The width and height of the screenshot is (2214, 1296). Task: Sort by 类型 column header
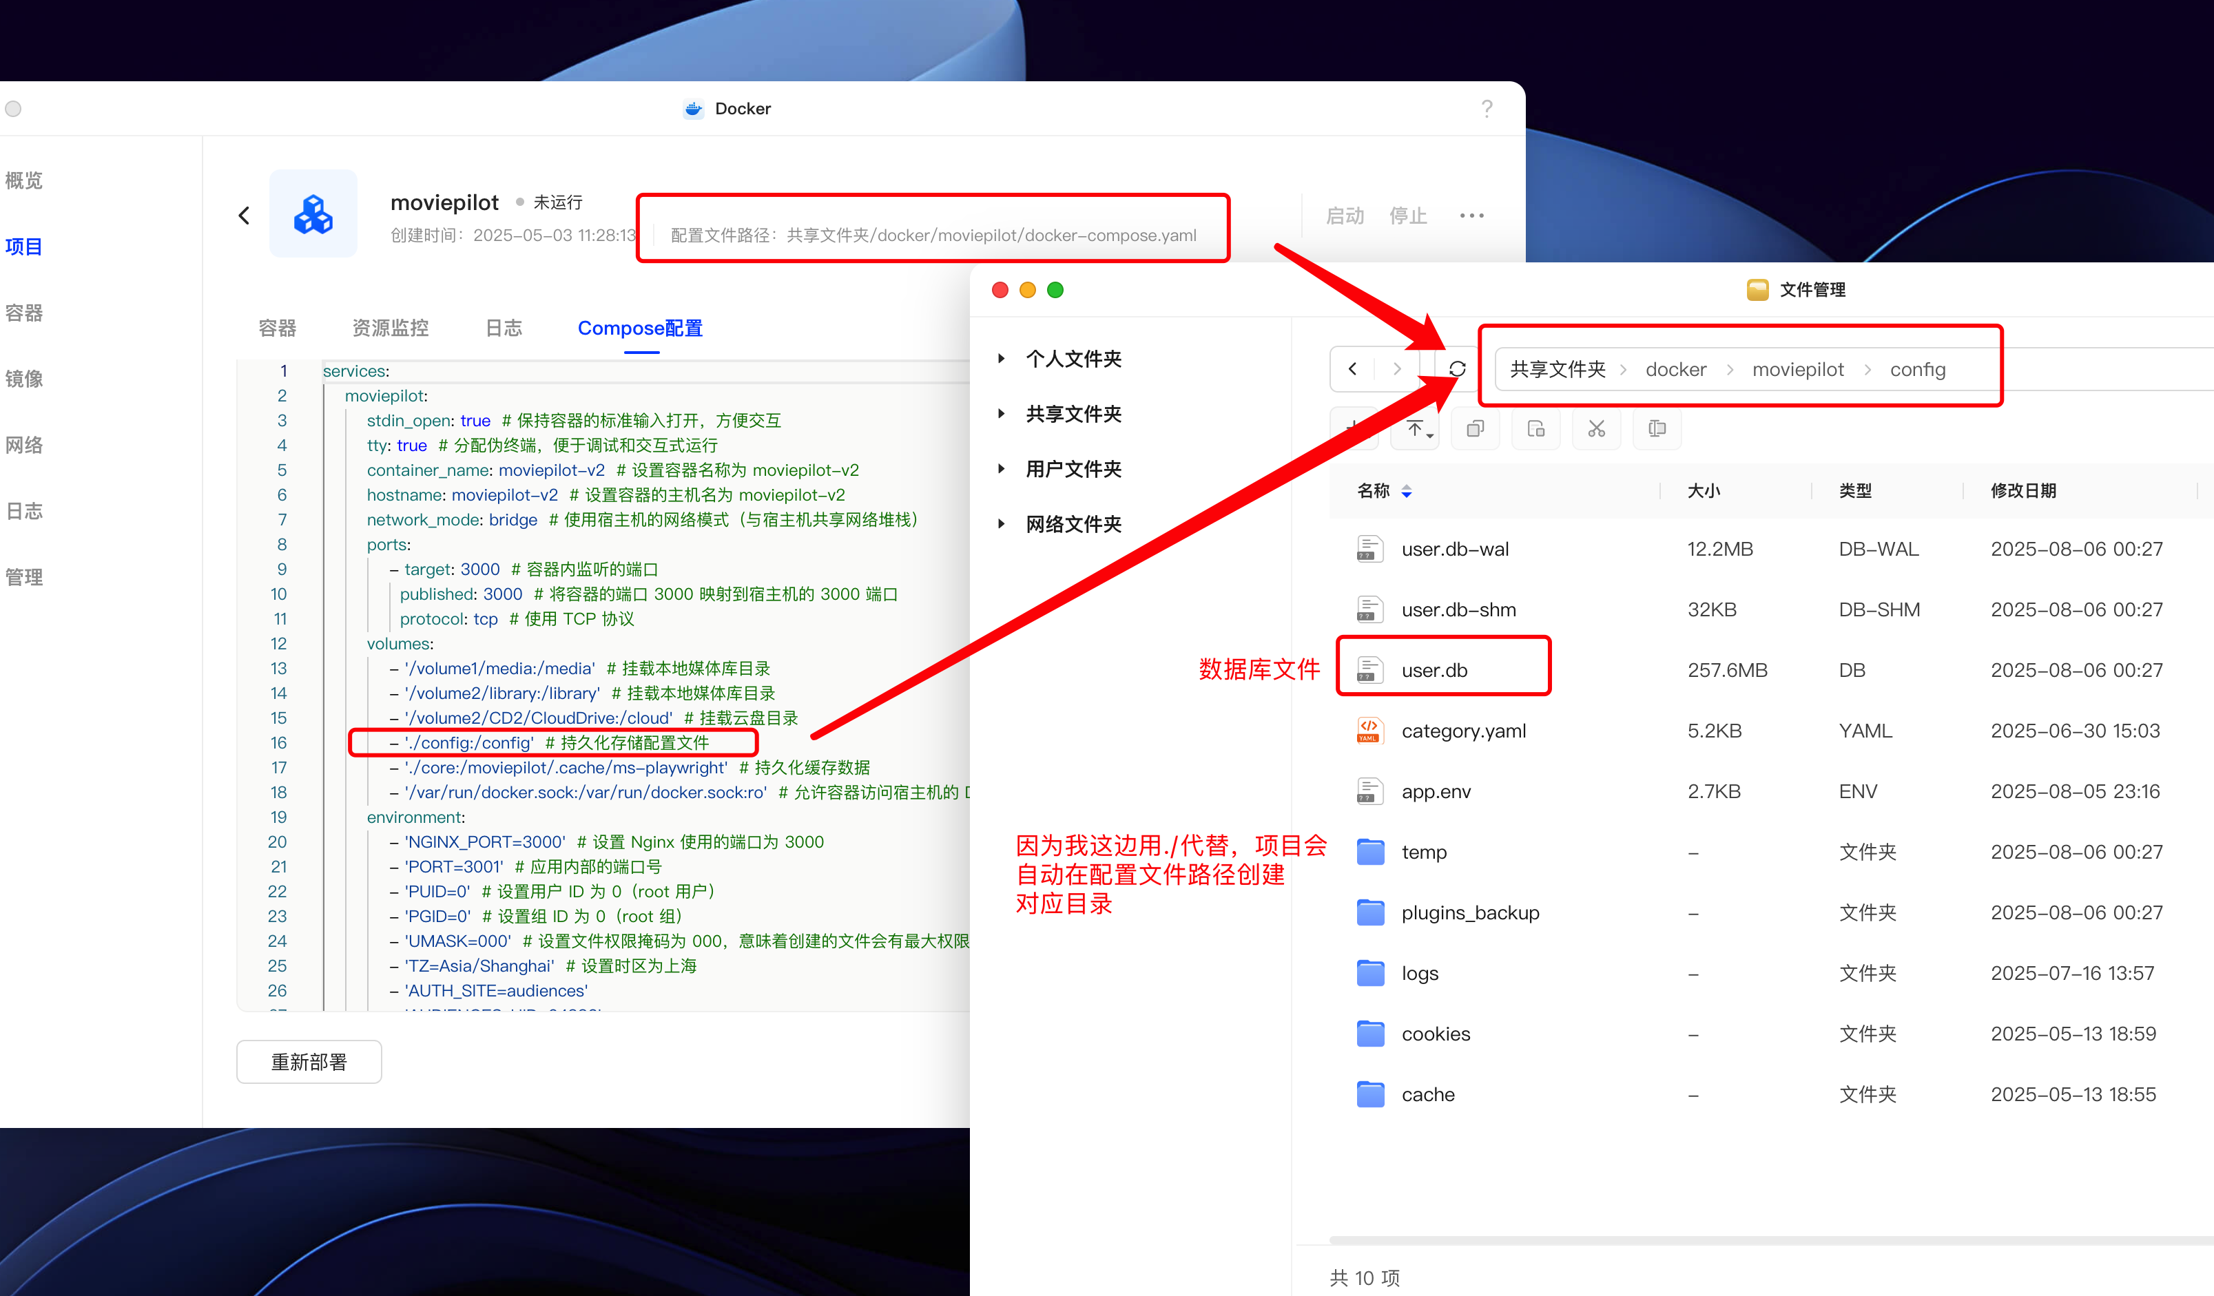pyautogui.click(x=1856, y=491)
